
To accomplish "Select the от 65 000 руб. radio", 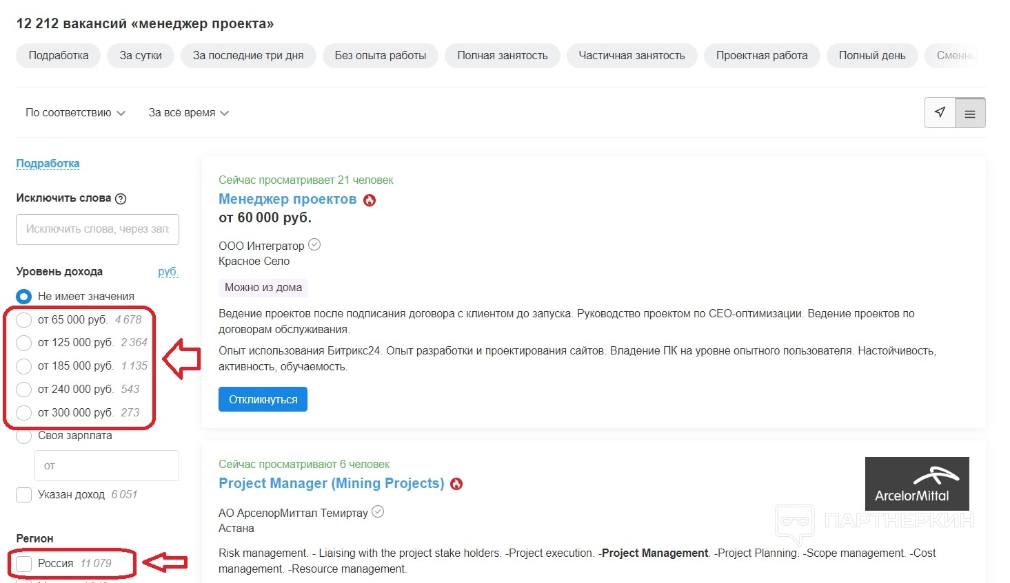I will pyautogui.click(x=24, y=320).
